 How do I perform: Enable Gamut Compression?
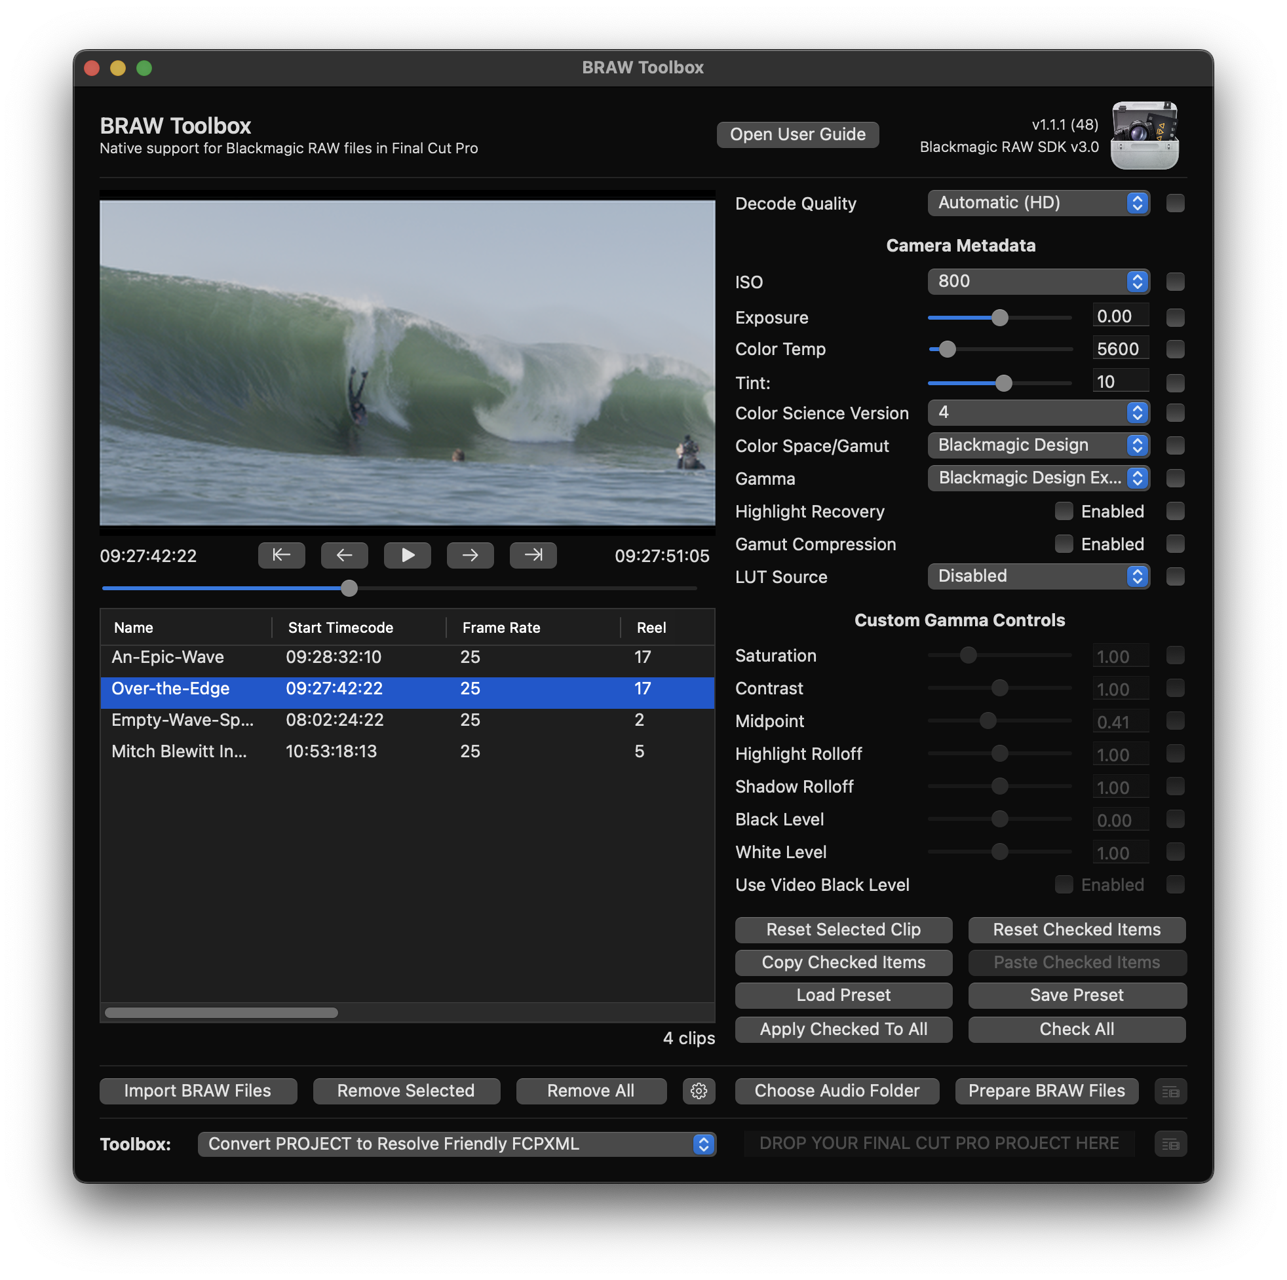[x=1064, y=544]
